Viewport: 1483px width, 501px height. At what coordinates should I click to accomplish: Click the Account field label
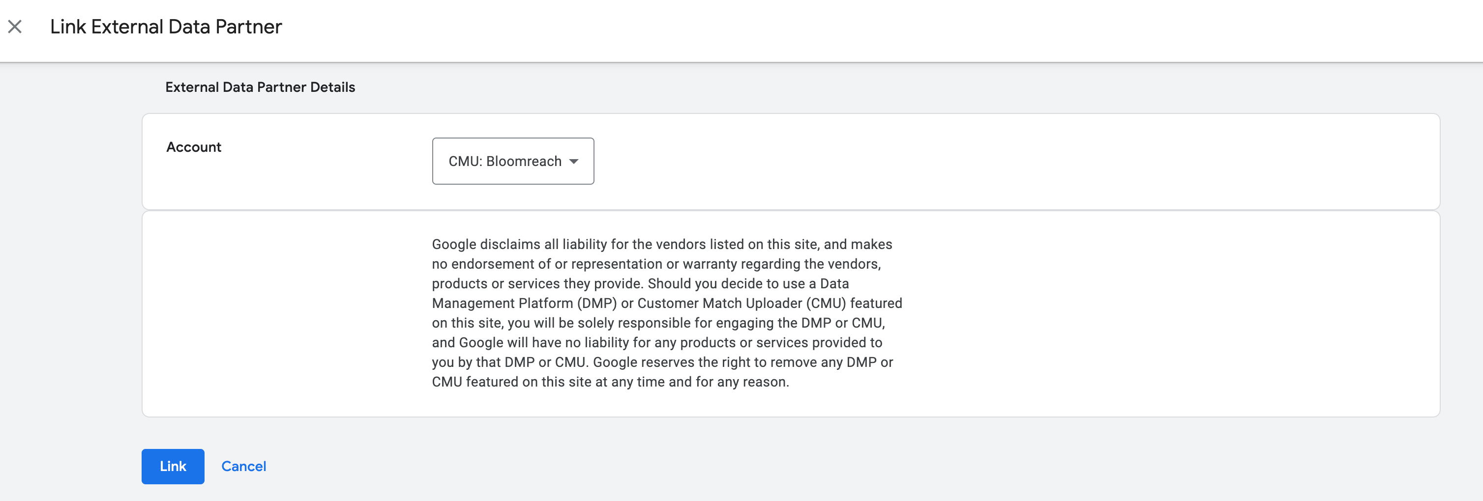point(193,147)
